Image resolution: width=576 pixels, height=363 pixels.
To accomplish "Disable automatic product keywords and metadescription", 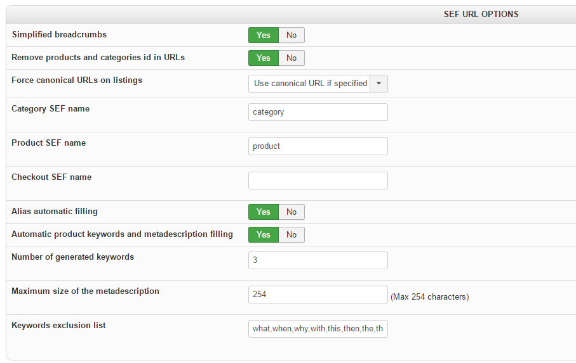I will 291,234.
